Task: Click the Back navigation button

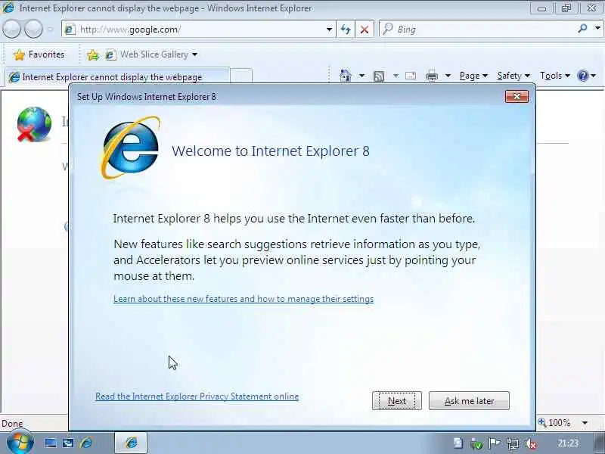Action: pyautogui.click(x=11, y=30)
